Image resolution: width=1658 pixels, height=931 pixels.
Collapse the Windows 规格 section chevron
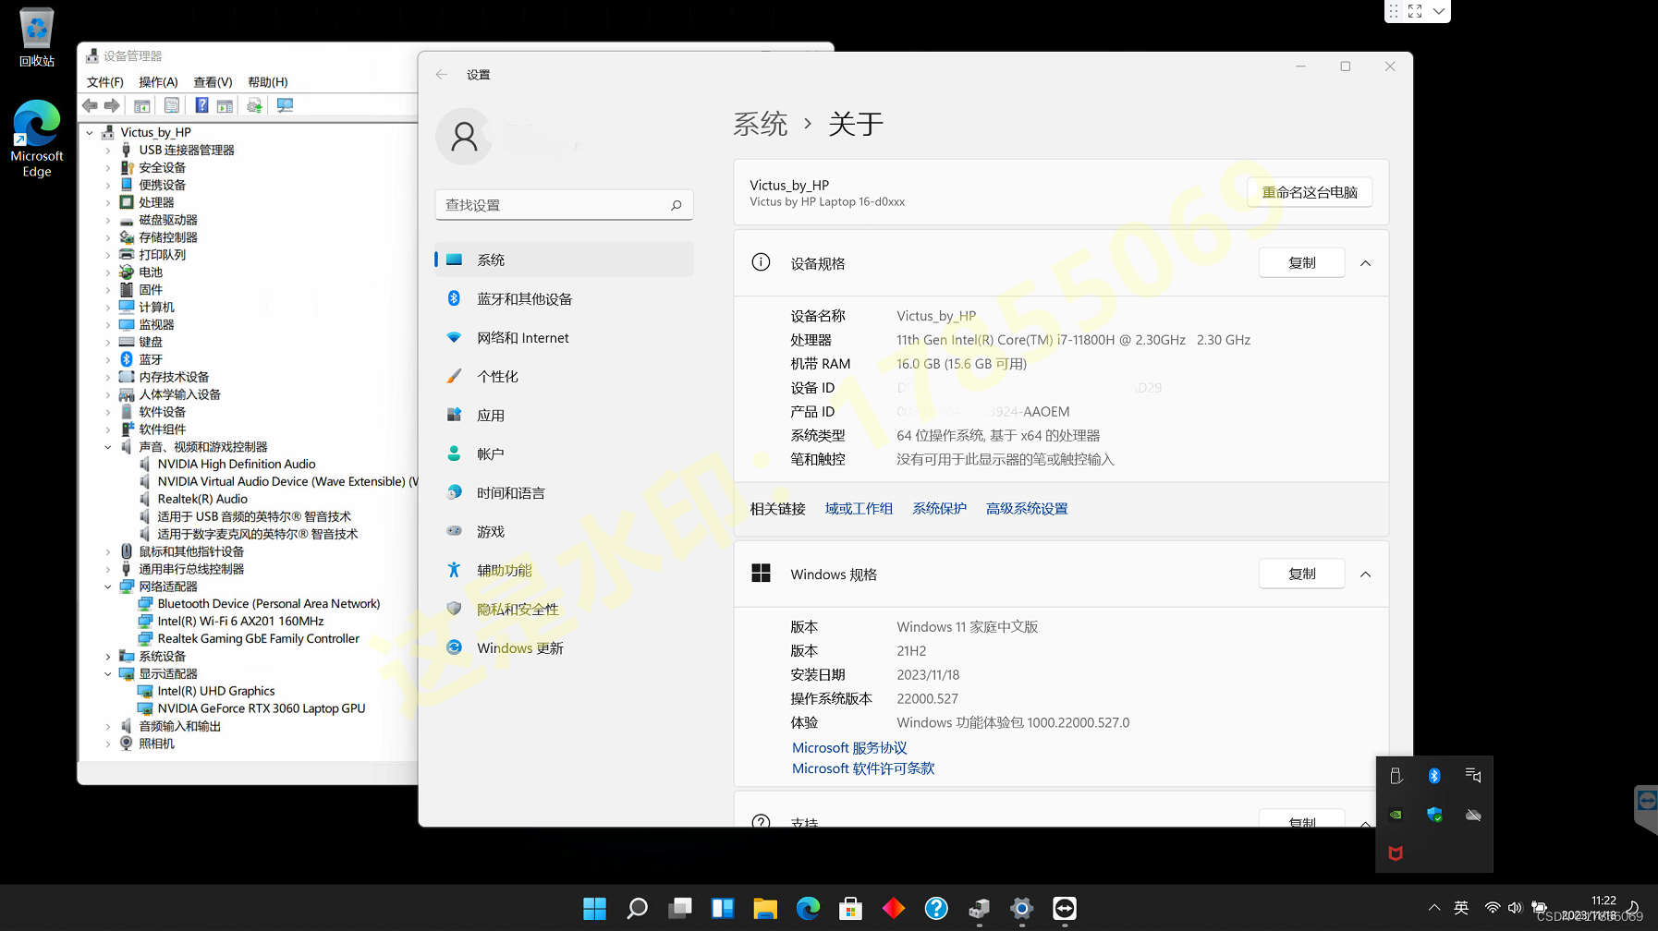[1365, 574]
